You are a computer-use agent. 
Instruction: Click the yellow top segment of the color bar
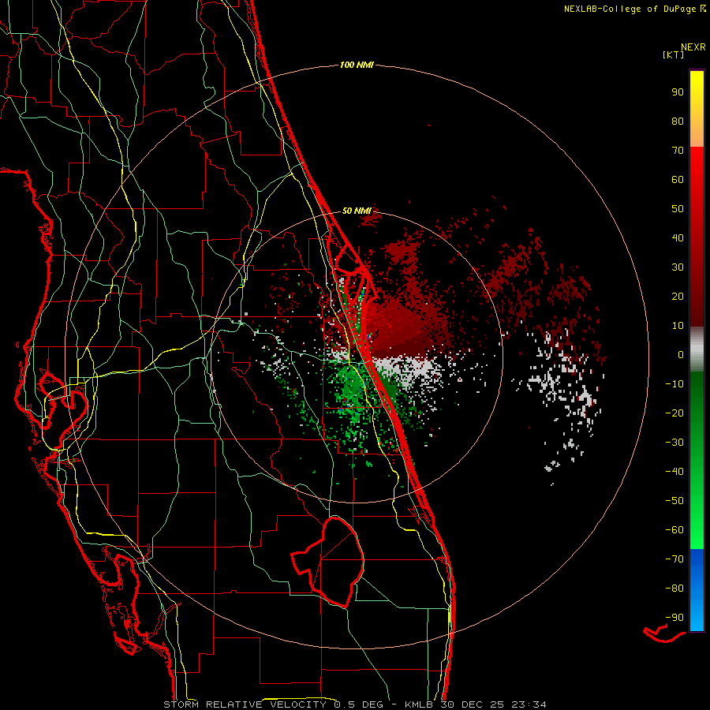pyautogui.click(x=697, y=109)
